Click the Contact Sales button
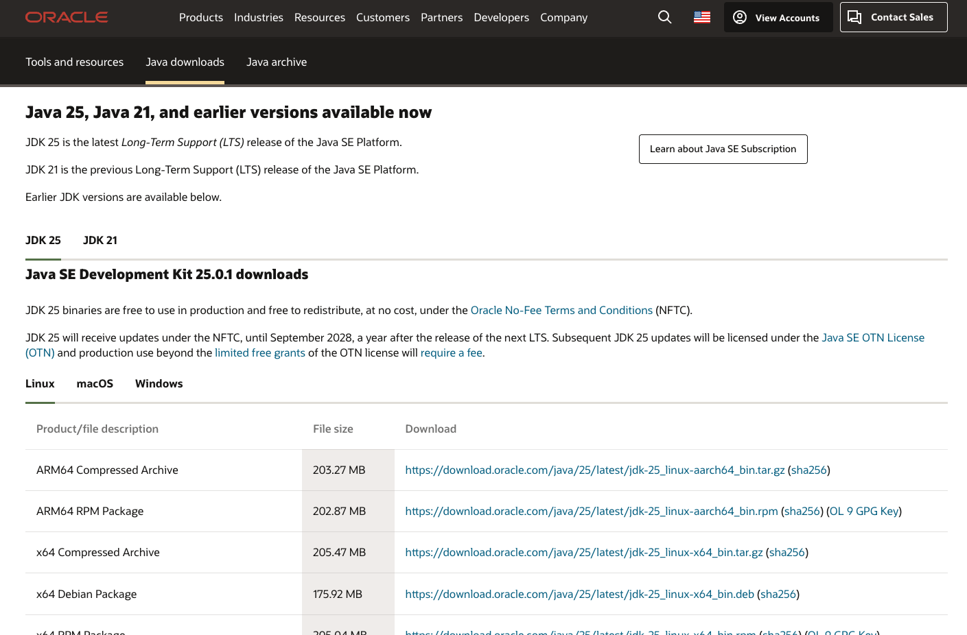Screen dimensions: 967x635 pos(893,17)
